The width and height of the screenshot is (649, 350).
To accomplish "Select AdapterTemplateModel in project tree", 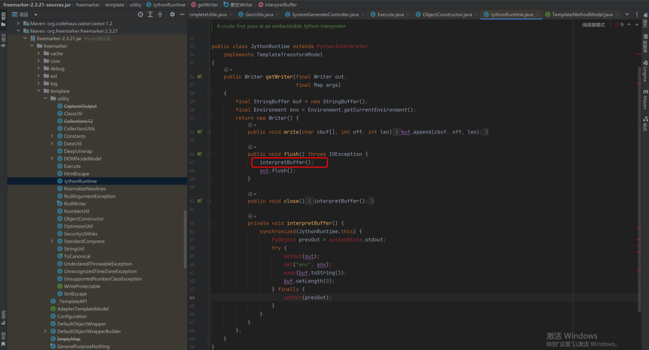I will click(x=83, y=309).
